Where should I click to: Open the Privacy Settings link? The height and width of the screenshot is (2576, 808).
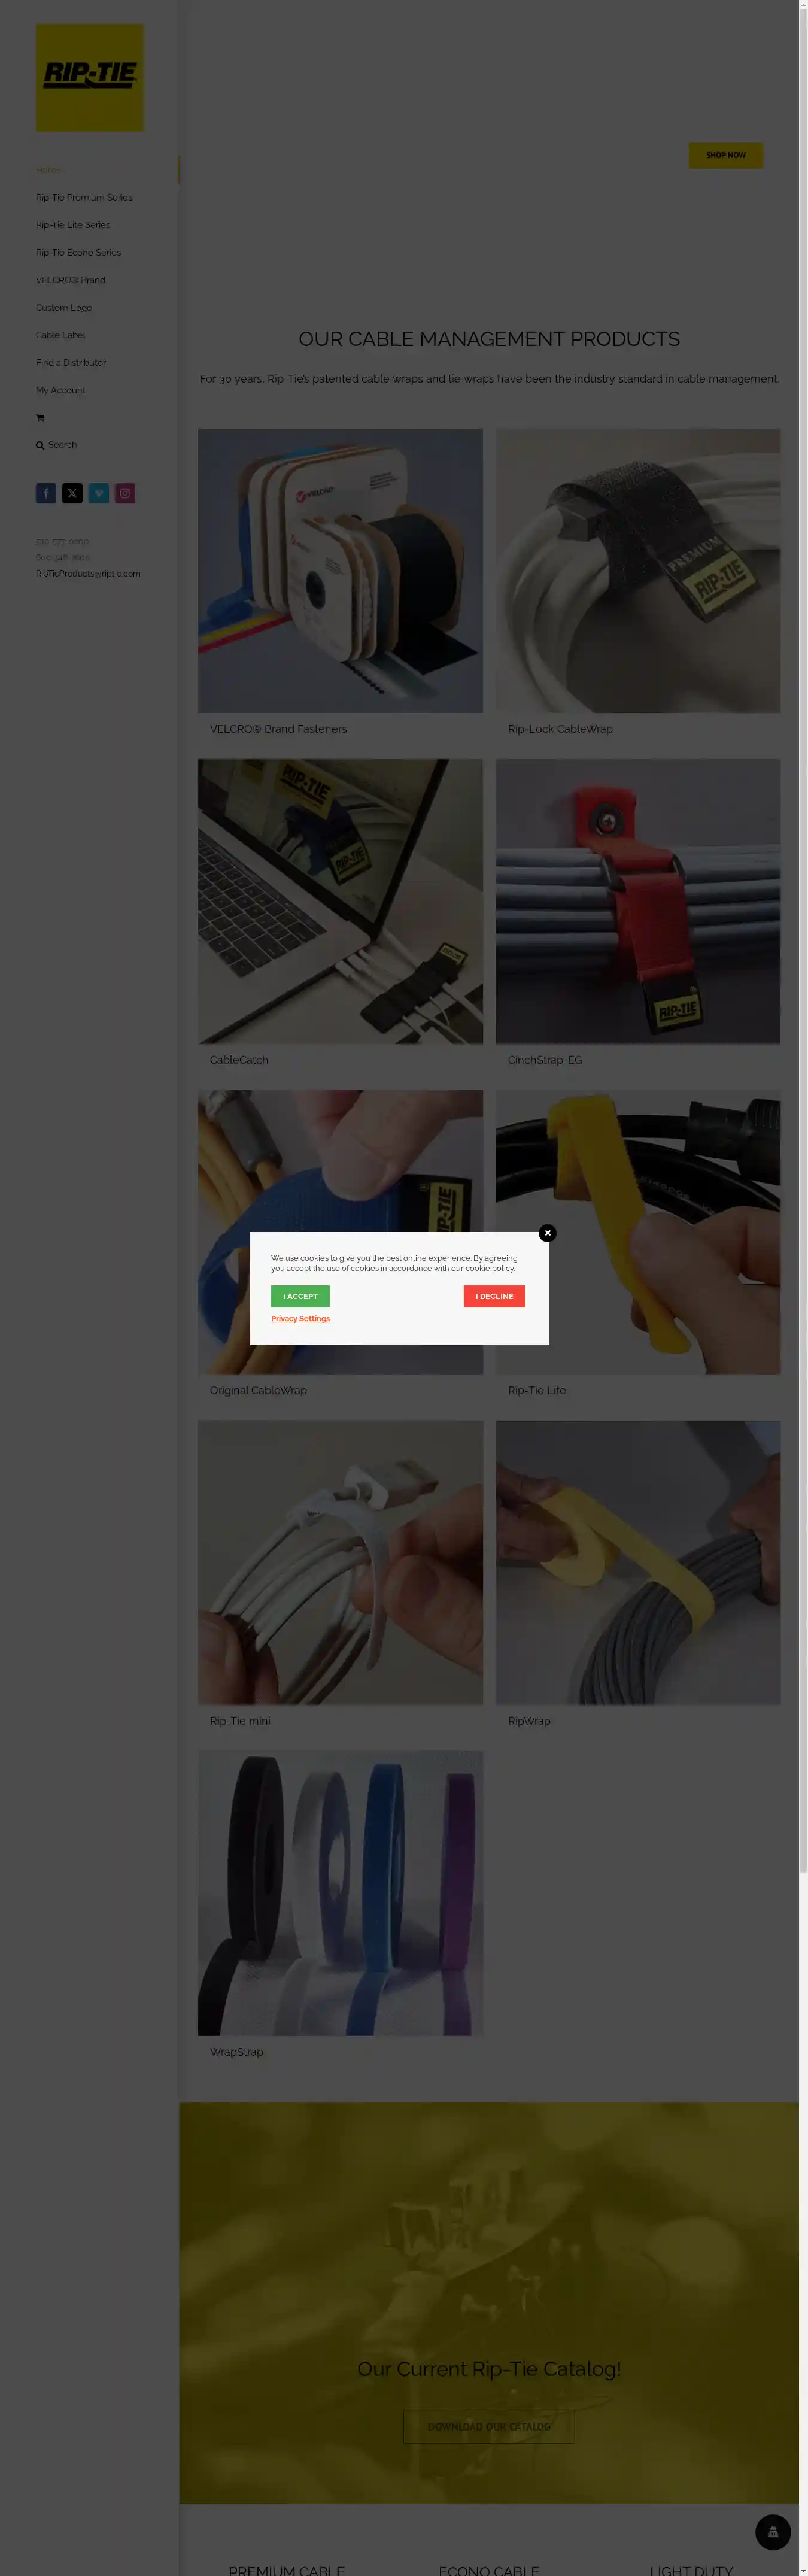[x=300, y=1319]
